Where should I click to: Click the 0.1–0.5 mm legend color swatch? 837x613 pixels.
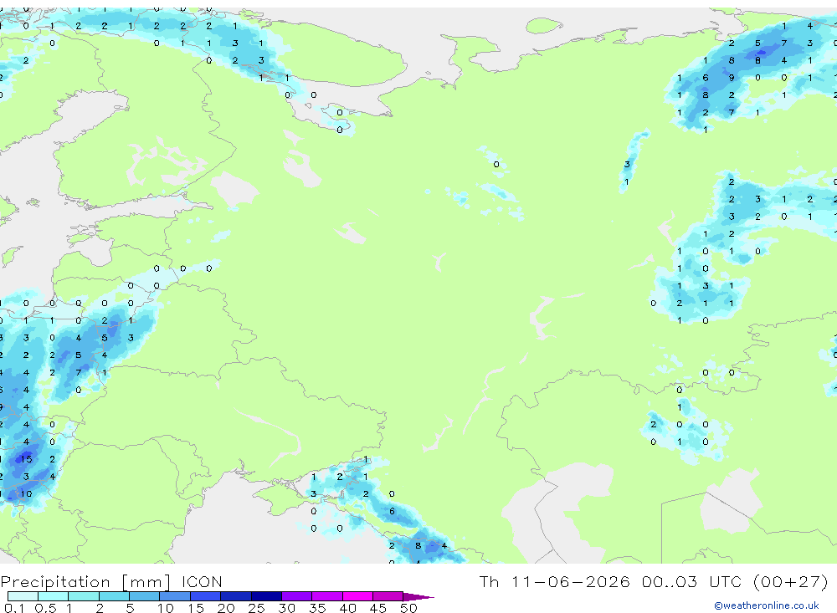[x=23, y=596]
